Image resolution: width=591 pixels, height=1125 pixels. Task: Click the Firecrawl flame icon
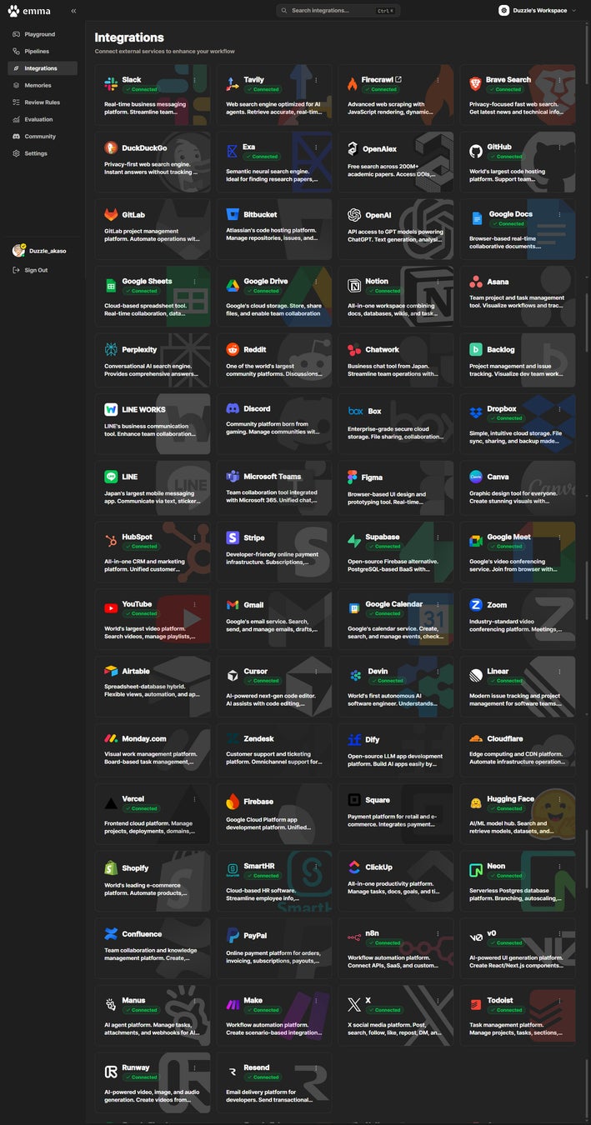(x=353, y=84)
